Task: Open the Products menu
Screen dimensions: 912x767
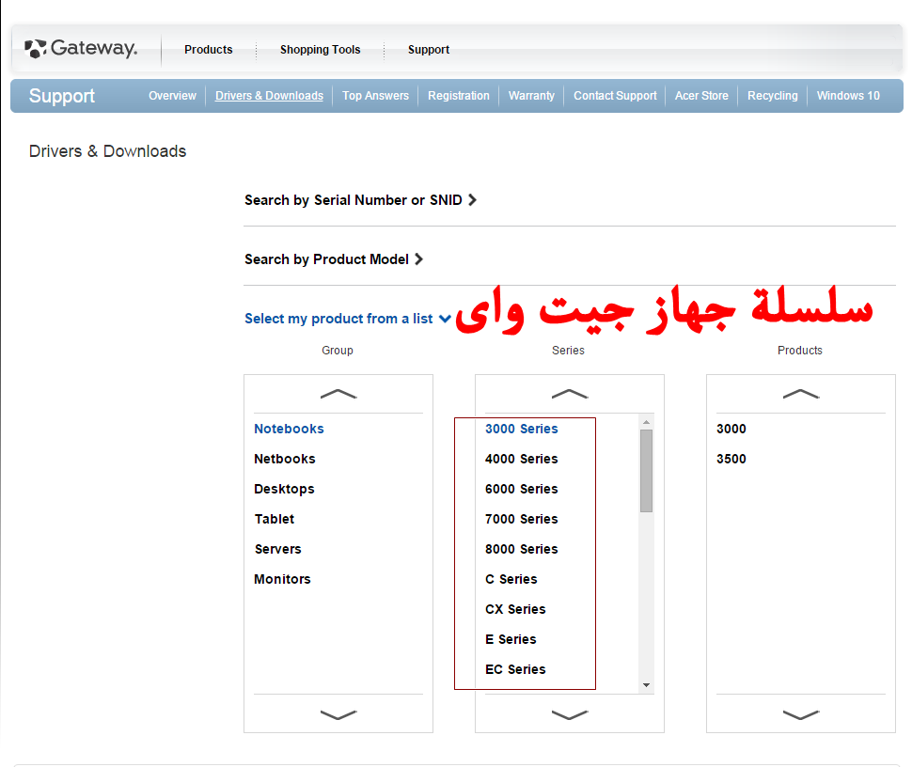Action: coord(208,50)
